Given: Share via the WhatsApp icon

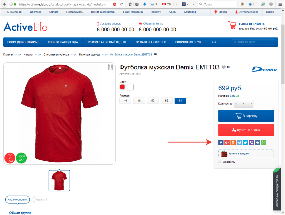Looking at the screenshot, I should coord(264,142).
